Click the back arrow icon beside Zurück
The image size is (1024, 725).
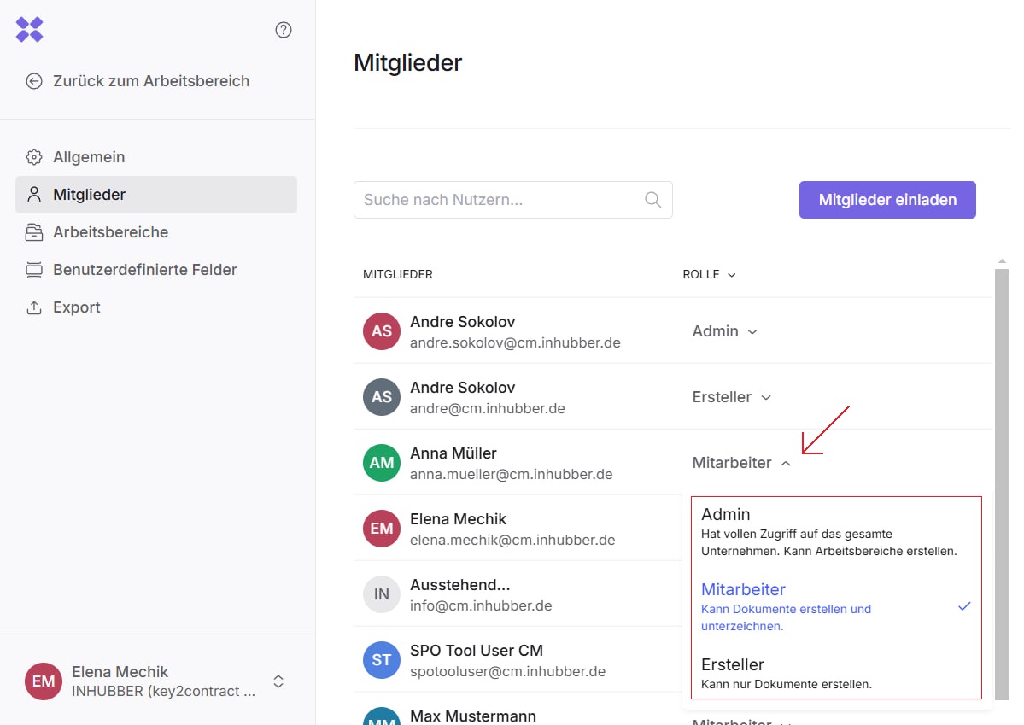[x=34, y=81]
